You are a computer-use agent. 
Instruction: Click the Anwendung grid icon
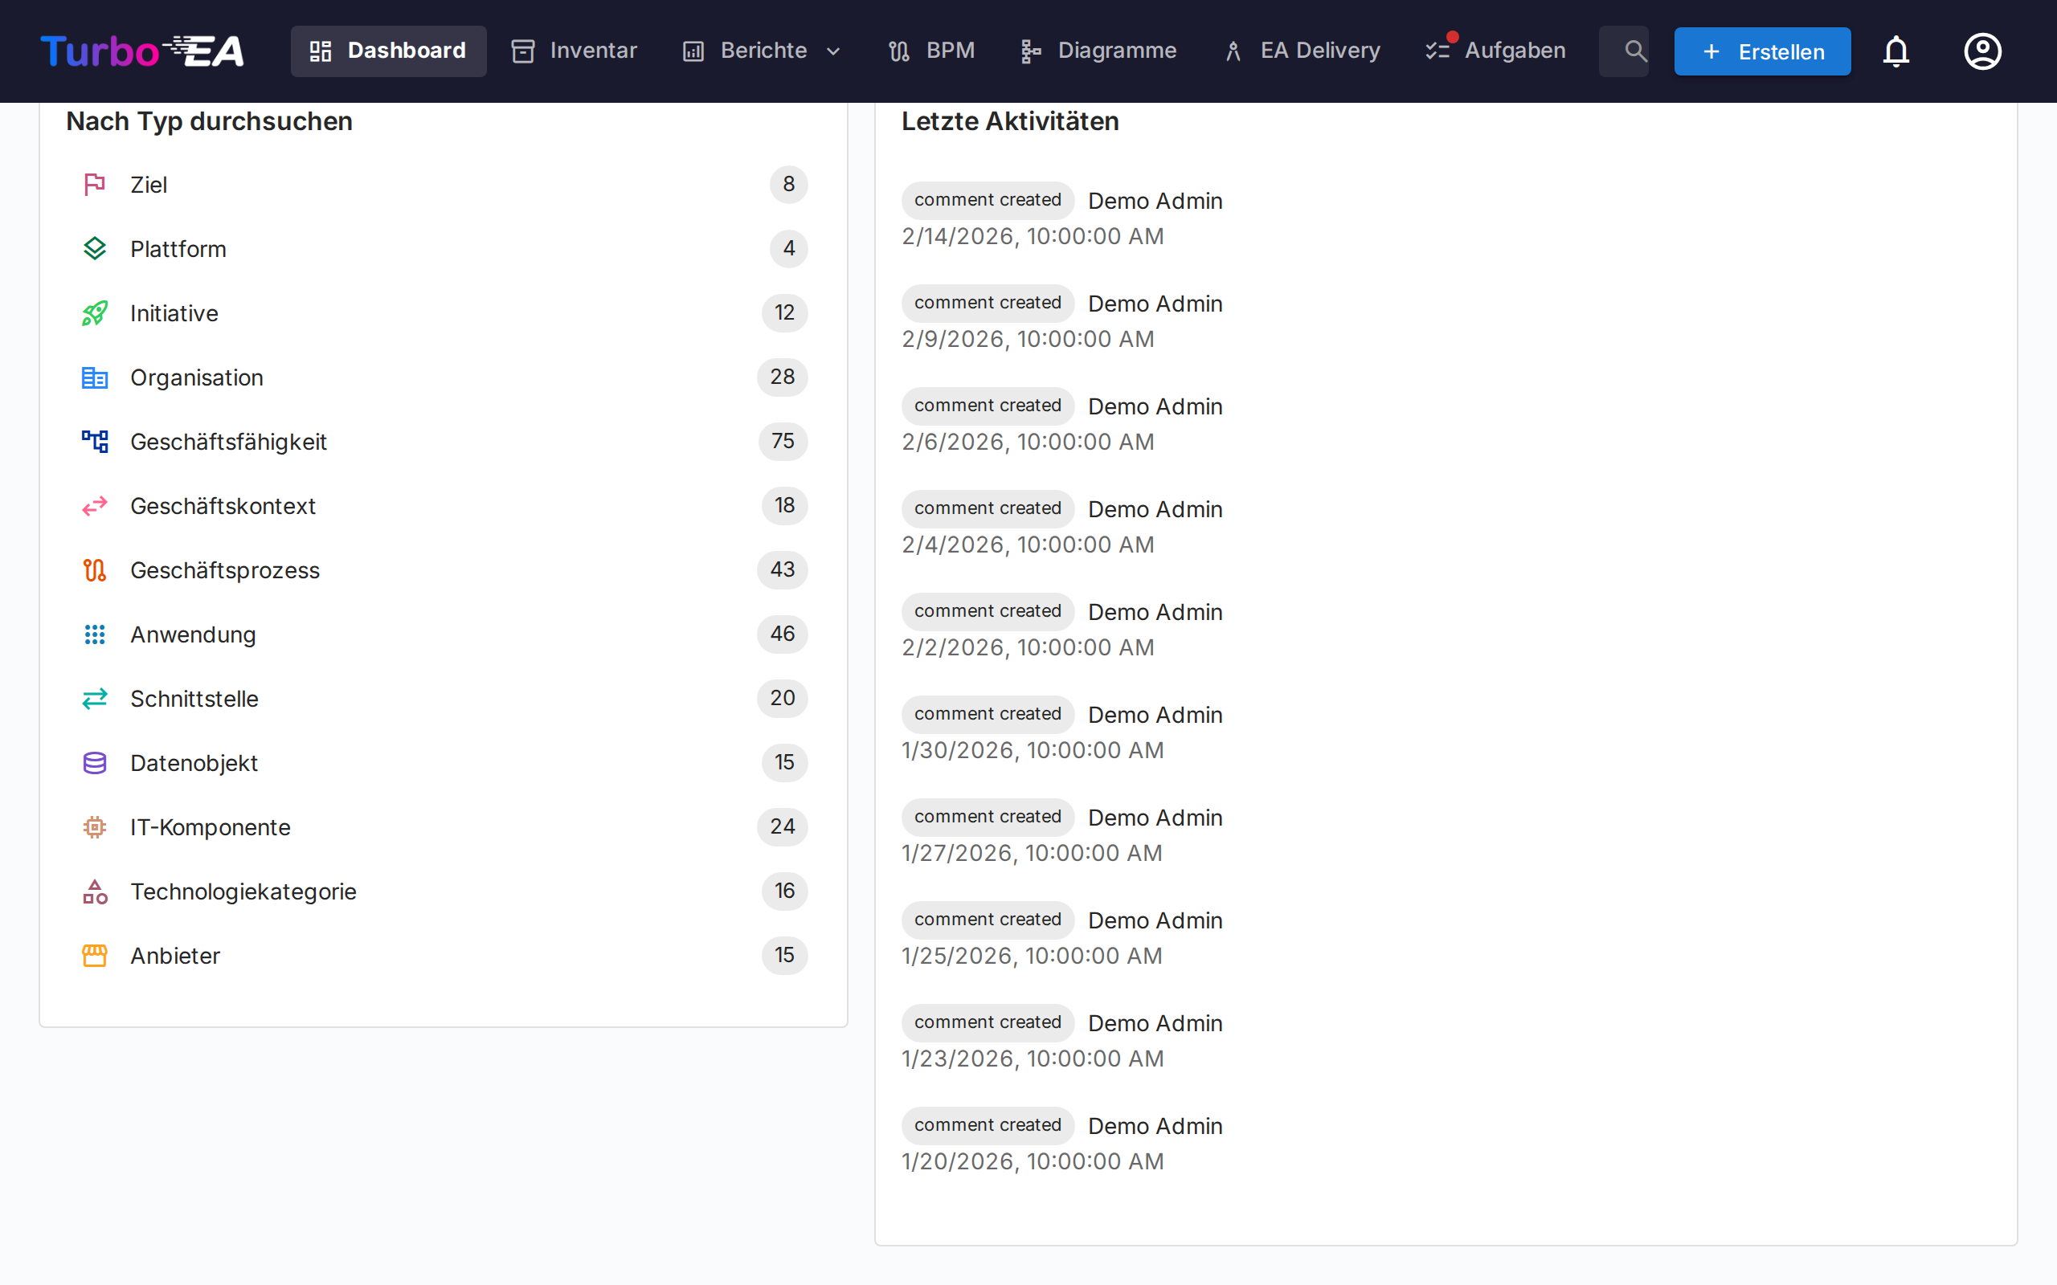[94, 634]
